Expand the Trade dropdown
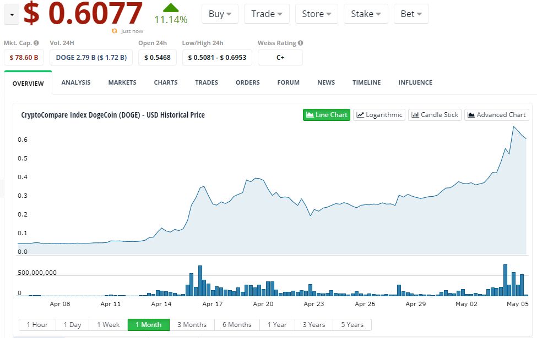The height and width of the screenshot is (338, 537). pos(267,14)
